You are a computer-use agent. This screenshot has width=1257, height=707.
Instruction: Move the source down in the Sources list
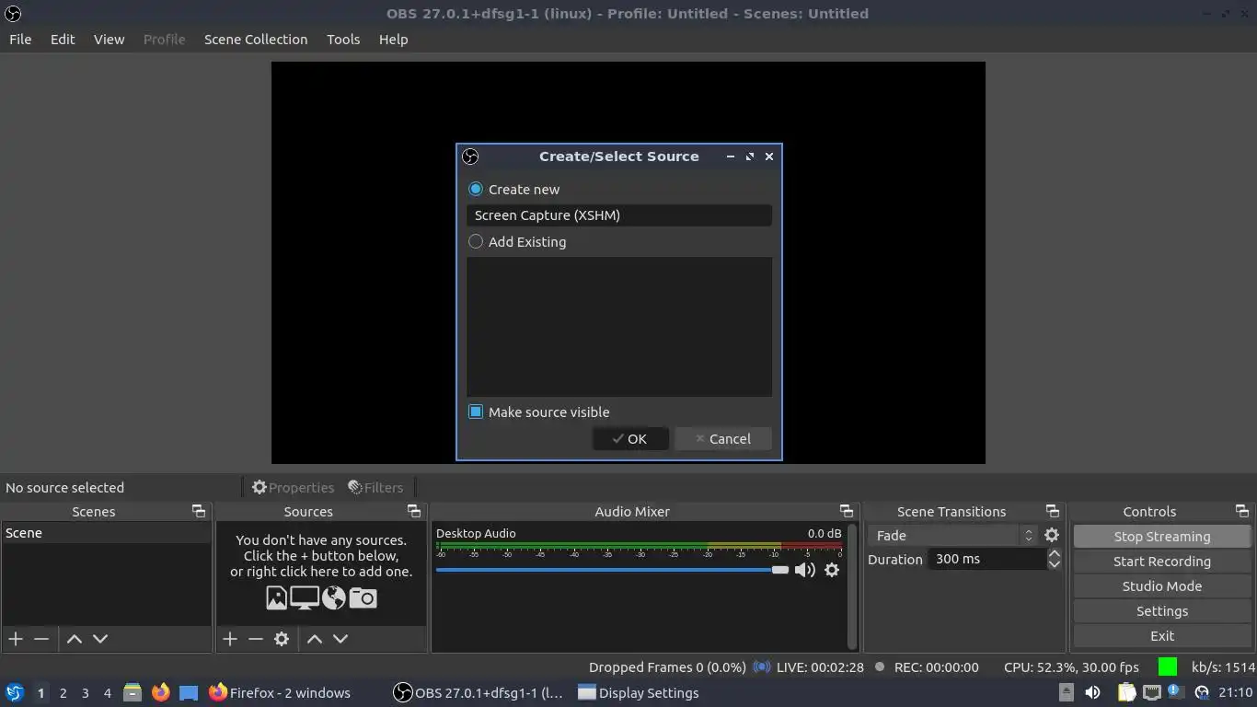point(340,639)
